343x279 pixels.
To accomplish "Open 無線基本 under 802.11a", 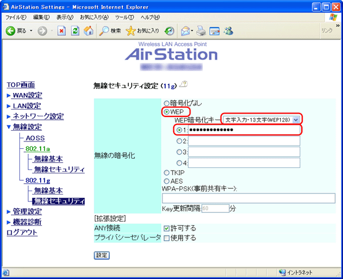I will 49,159.
